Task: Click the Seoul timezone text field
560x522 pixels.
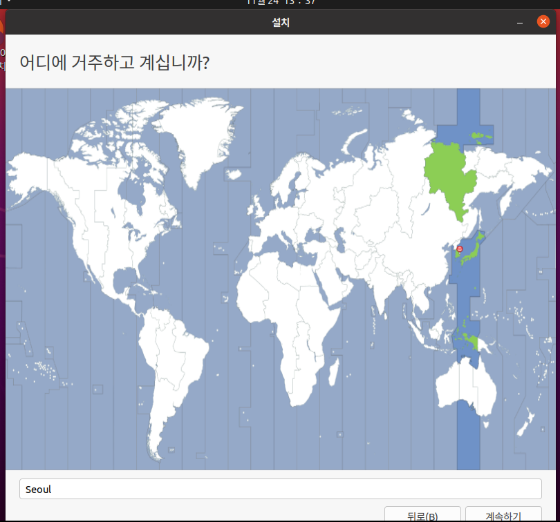Action: click(281, 489)
